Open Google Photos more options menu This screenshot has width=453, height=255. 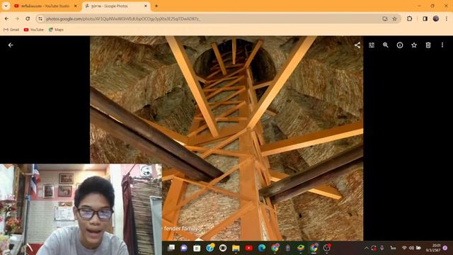tap(442, 45)
